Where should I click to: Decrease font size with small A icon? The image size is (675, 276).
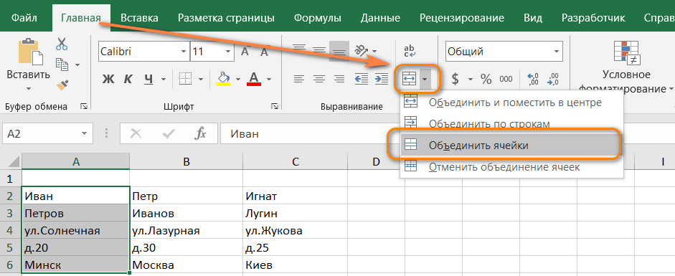pyautogui.click(x=264, y=52)
